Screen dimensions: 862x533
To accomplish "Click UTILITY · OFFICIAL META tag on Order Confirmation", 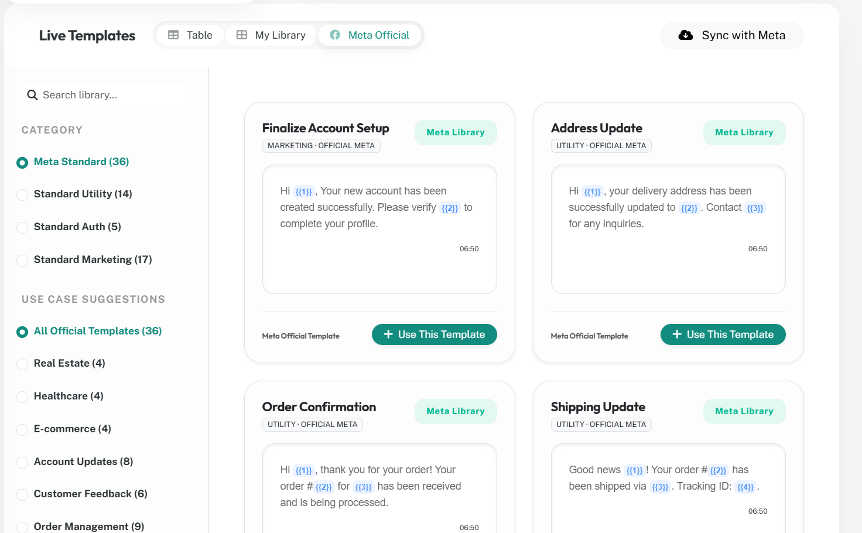I will pyautogui.click(x=313, y=425).
